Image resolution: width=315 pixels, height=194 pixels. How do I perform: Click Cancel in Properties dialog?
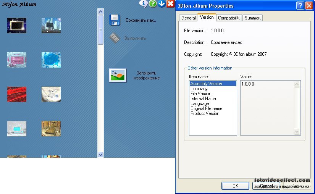(x=266, y=186)
